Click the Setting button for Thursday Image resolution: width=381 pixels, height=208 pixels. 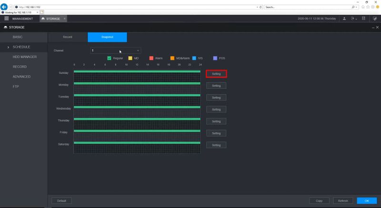click(x=216, y=121)
